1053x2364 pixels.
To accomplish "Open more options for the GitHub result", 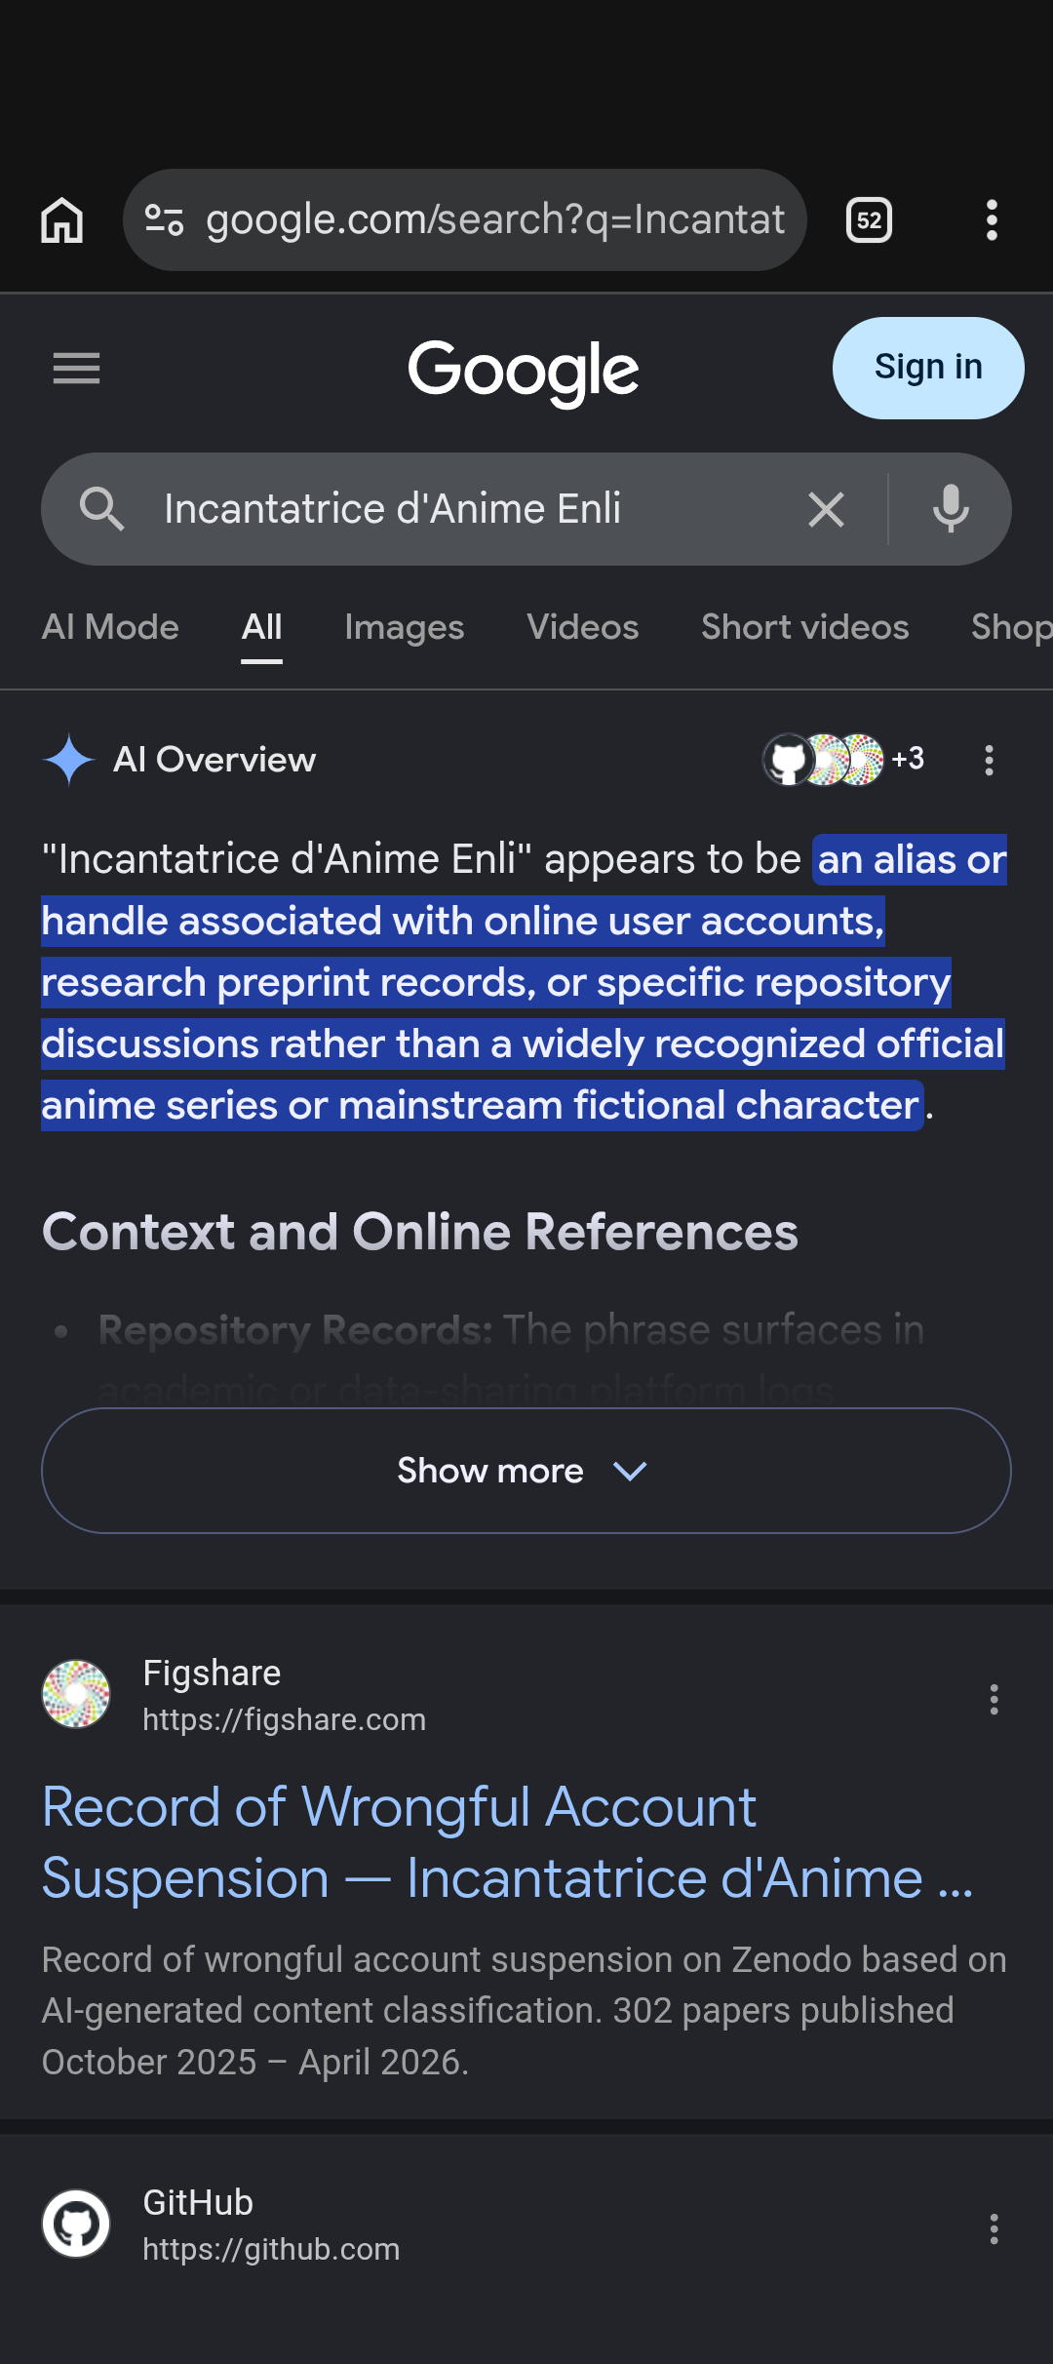I will coord(994,2228).
